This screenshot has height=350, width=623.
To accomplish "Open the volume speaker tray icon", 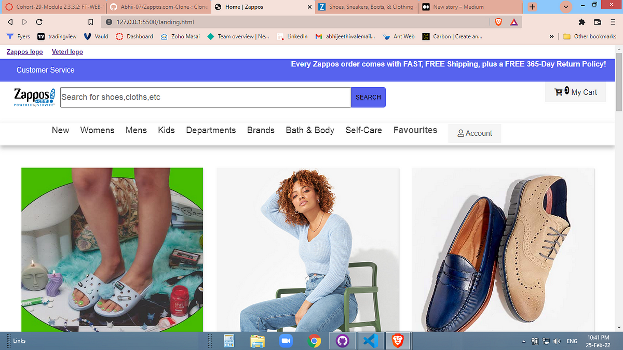I will click(557, 341).
